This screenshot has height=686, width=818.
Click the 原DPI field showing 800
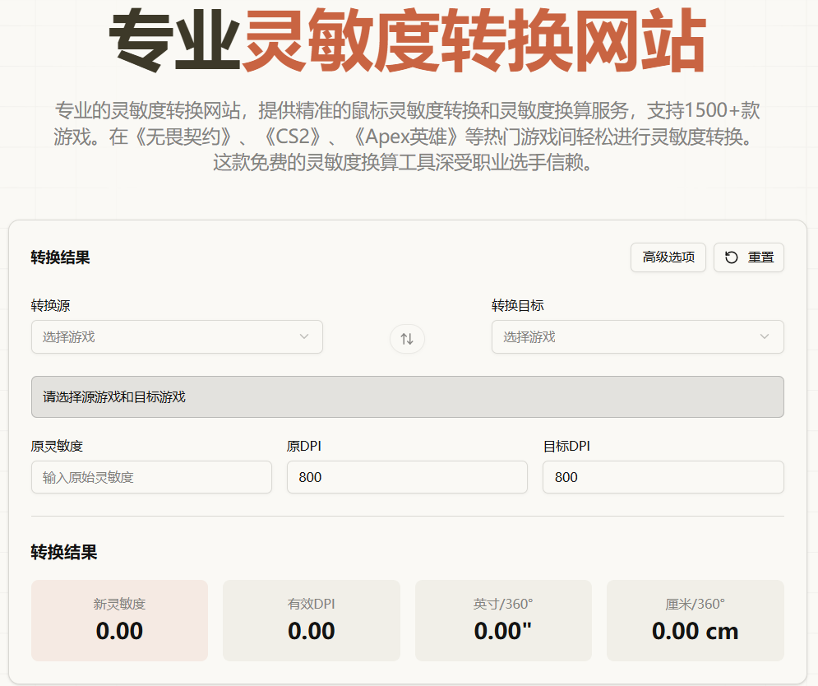407,477
